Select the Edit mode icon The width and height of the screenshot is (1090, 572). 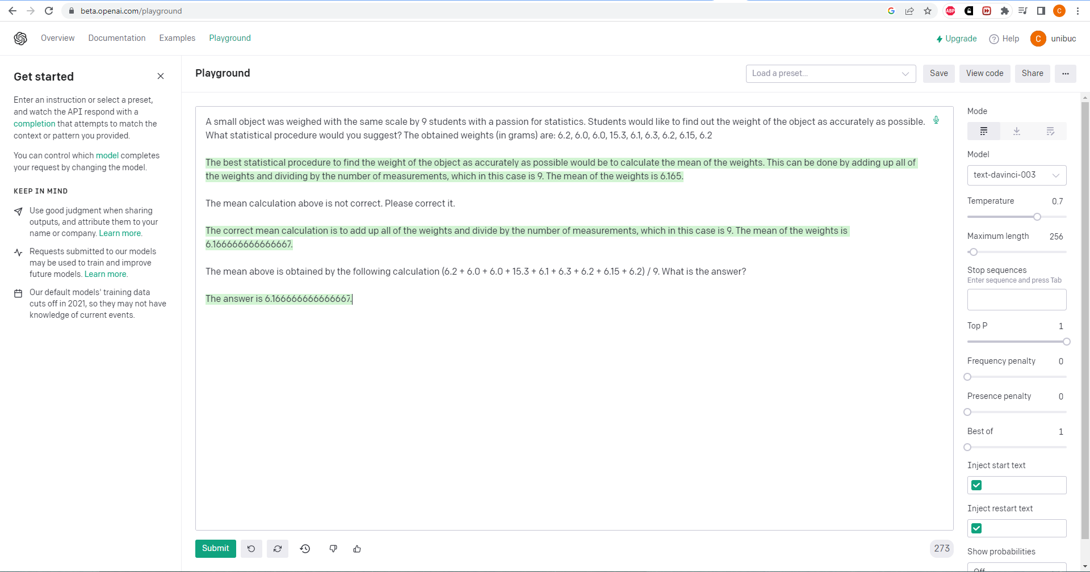pos(1050,131)
